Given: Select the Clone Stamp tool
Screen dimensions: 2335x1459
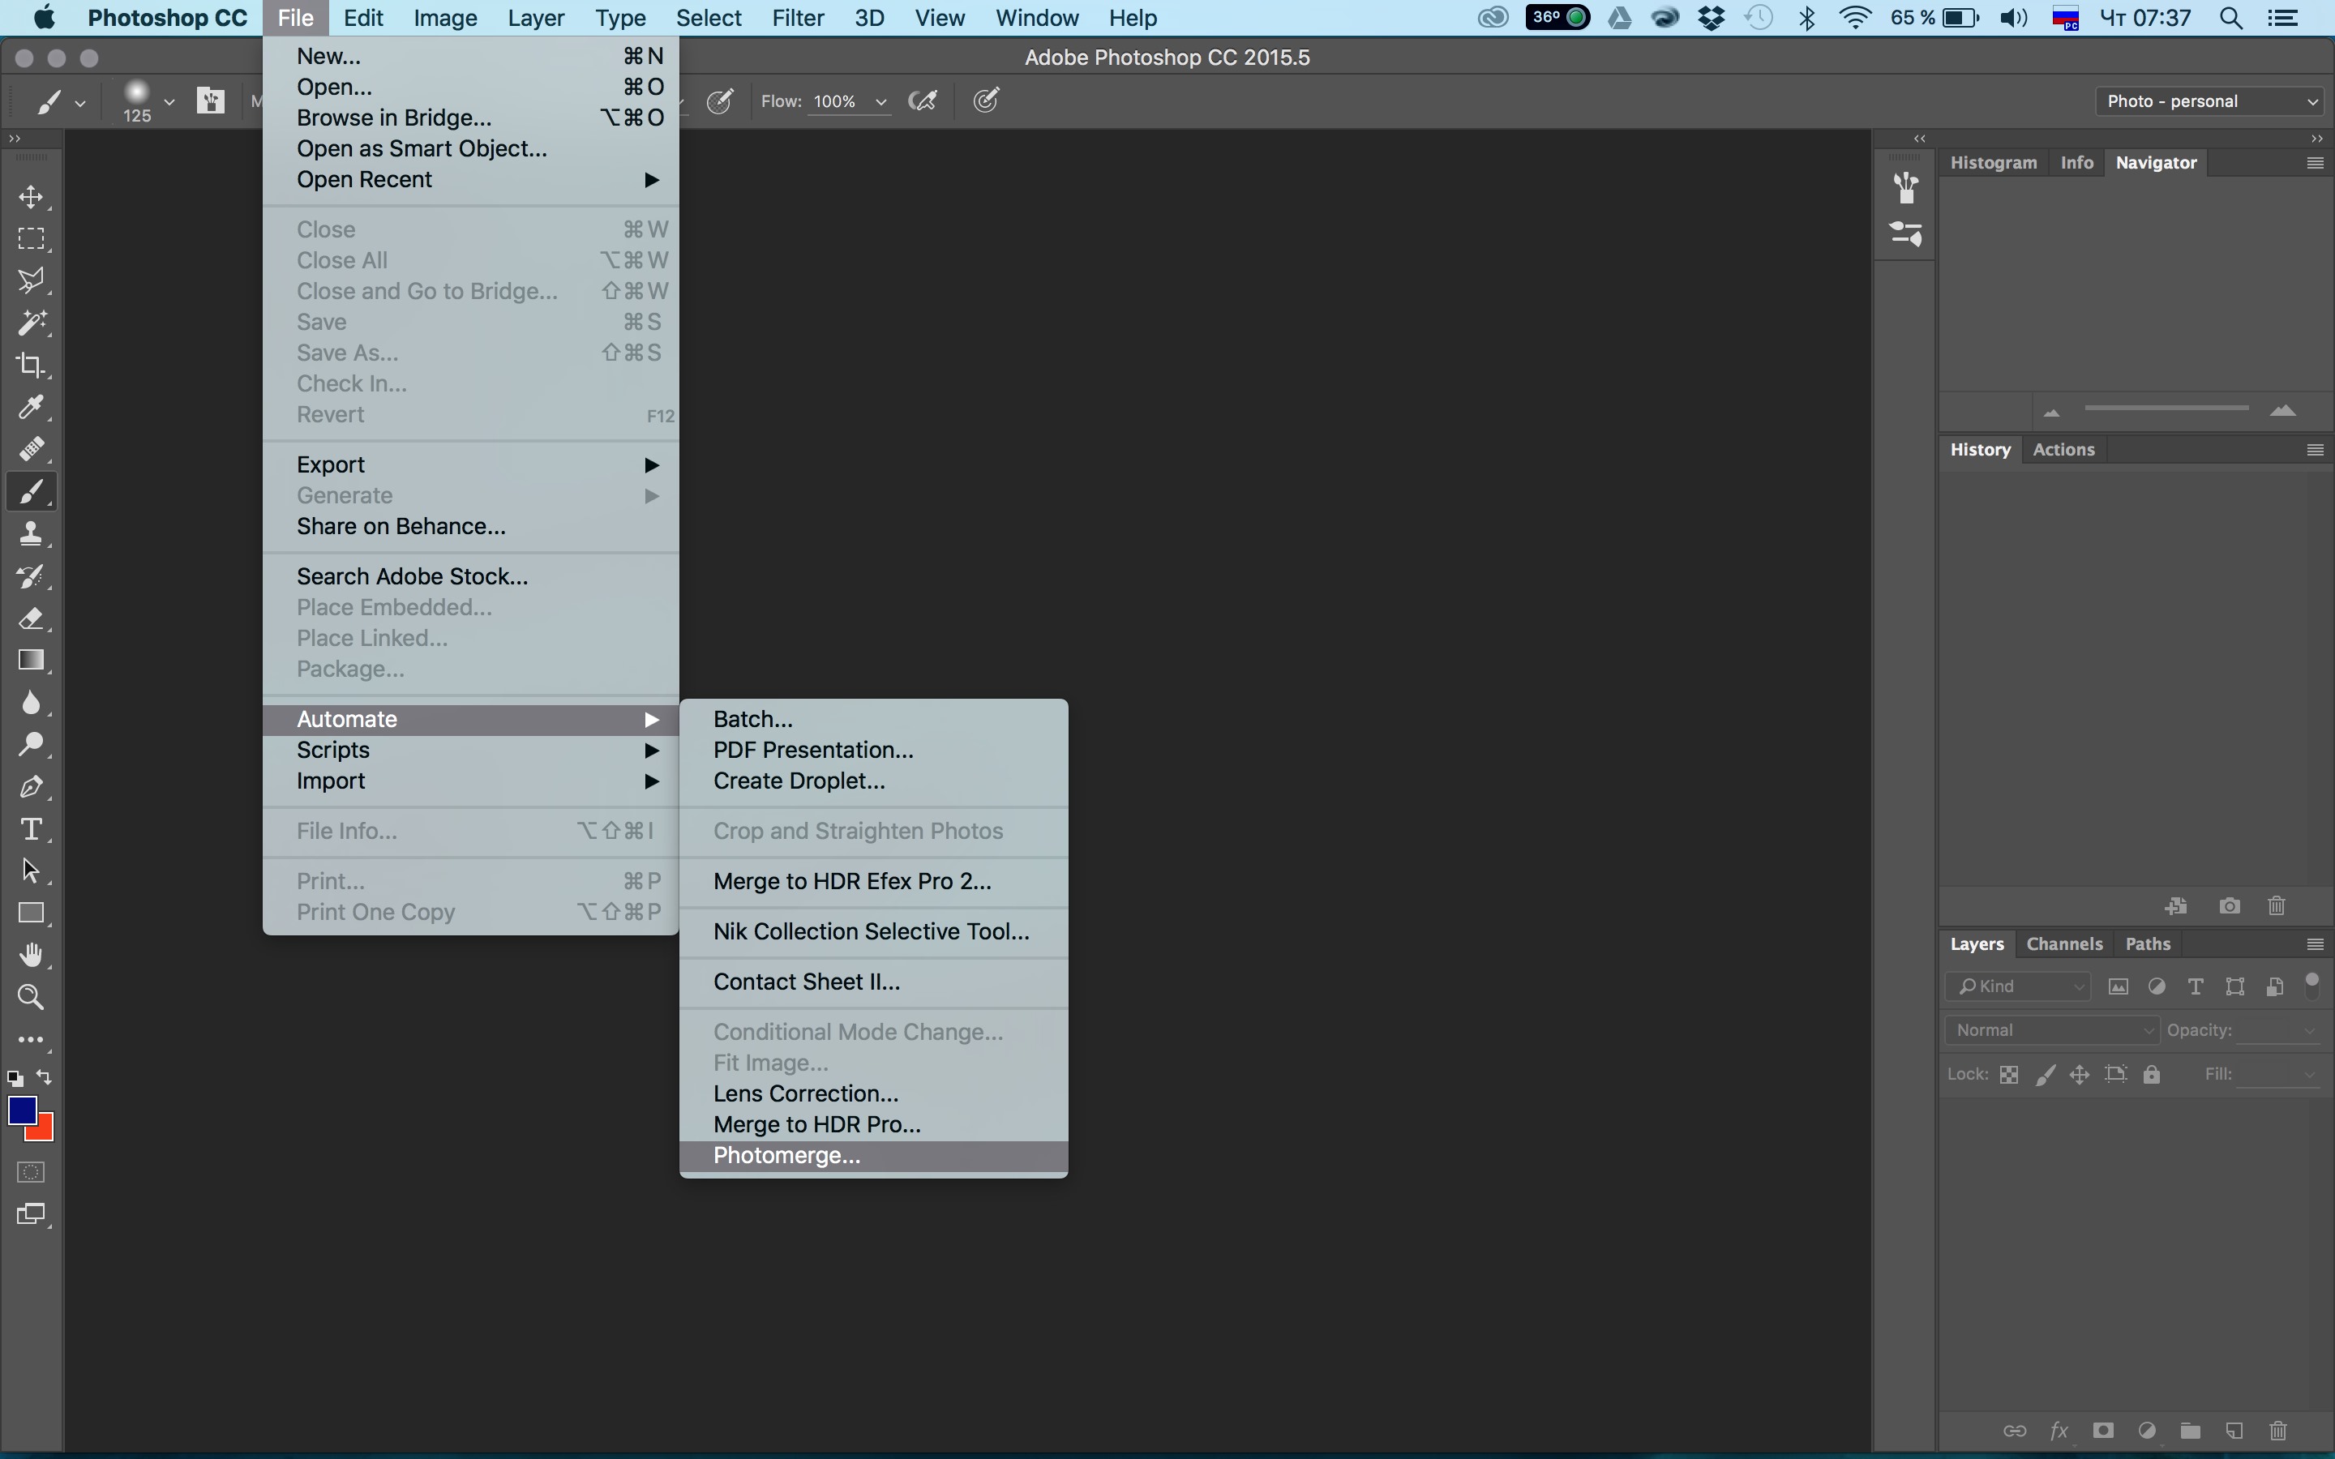Looking at the screenshot, I should click(x=31, y=533).
